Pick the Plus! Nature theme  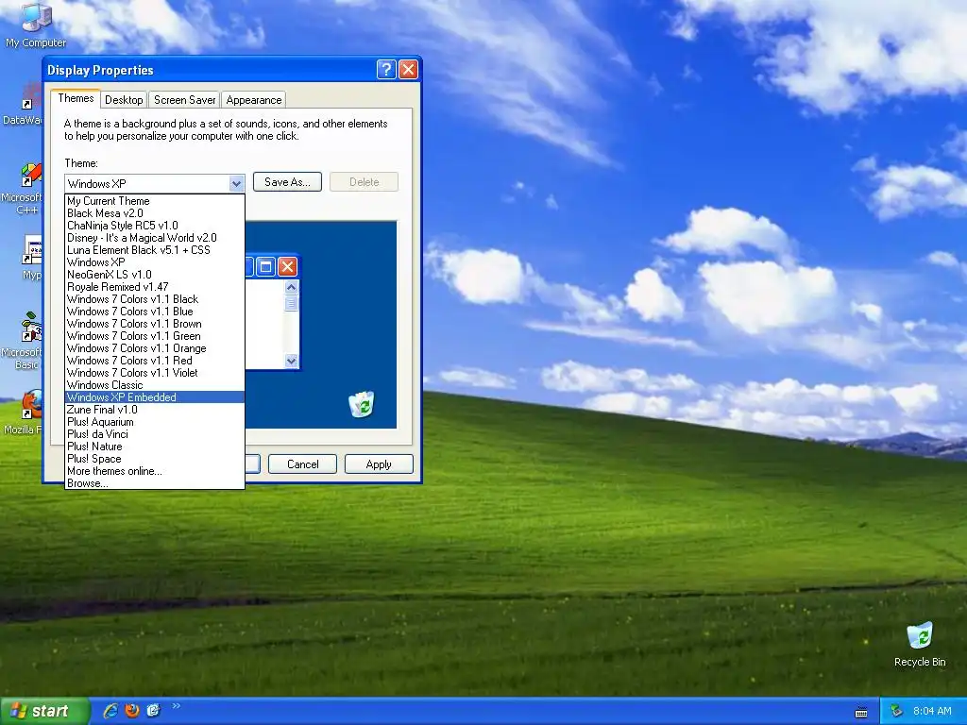click(x=155, y=447)
